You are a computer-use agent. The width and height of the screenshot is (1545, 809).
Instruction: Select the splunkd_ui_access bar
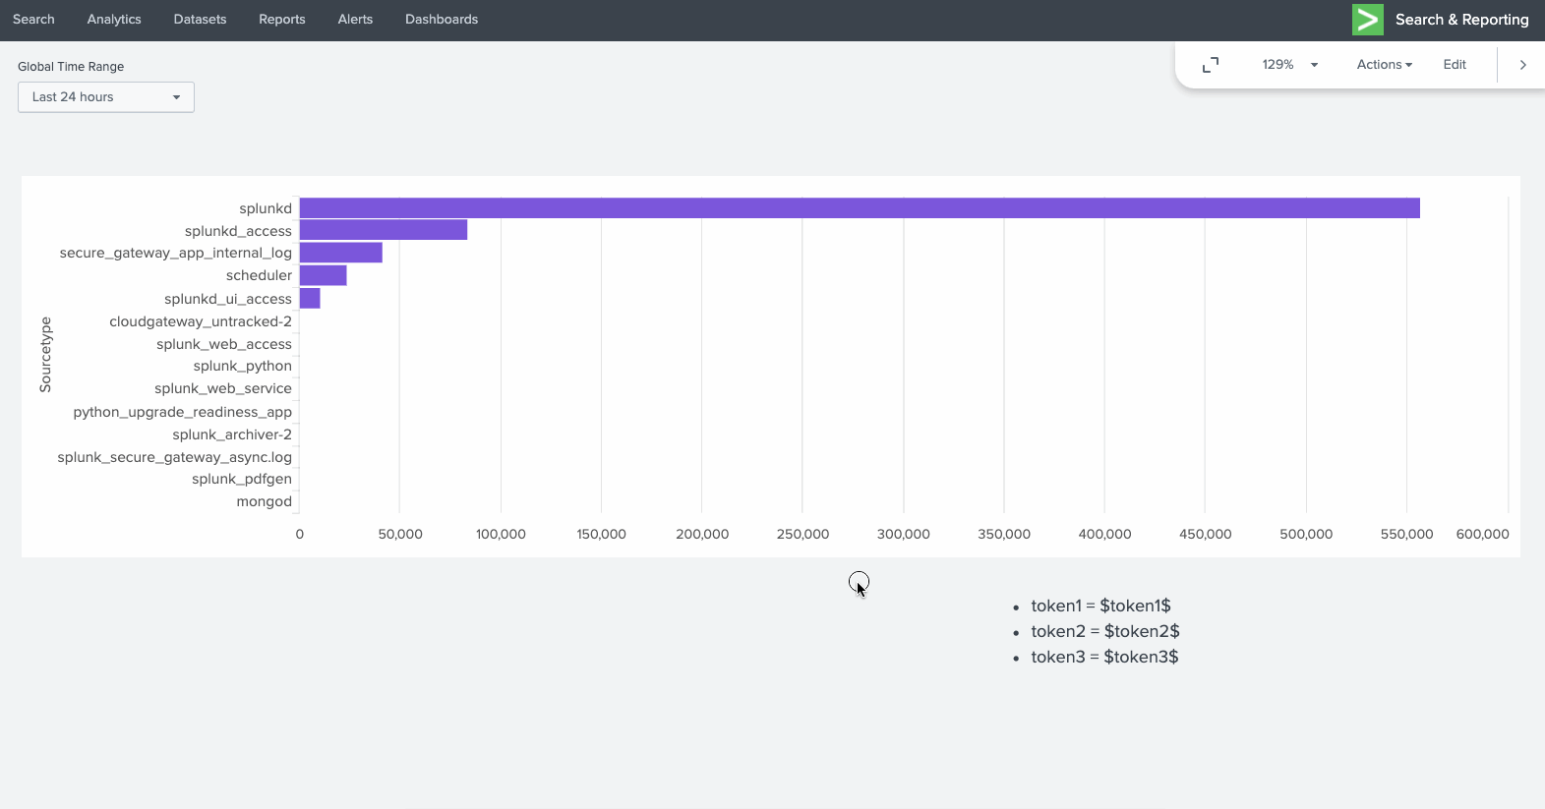click(x=310, y=298)
